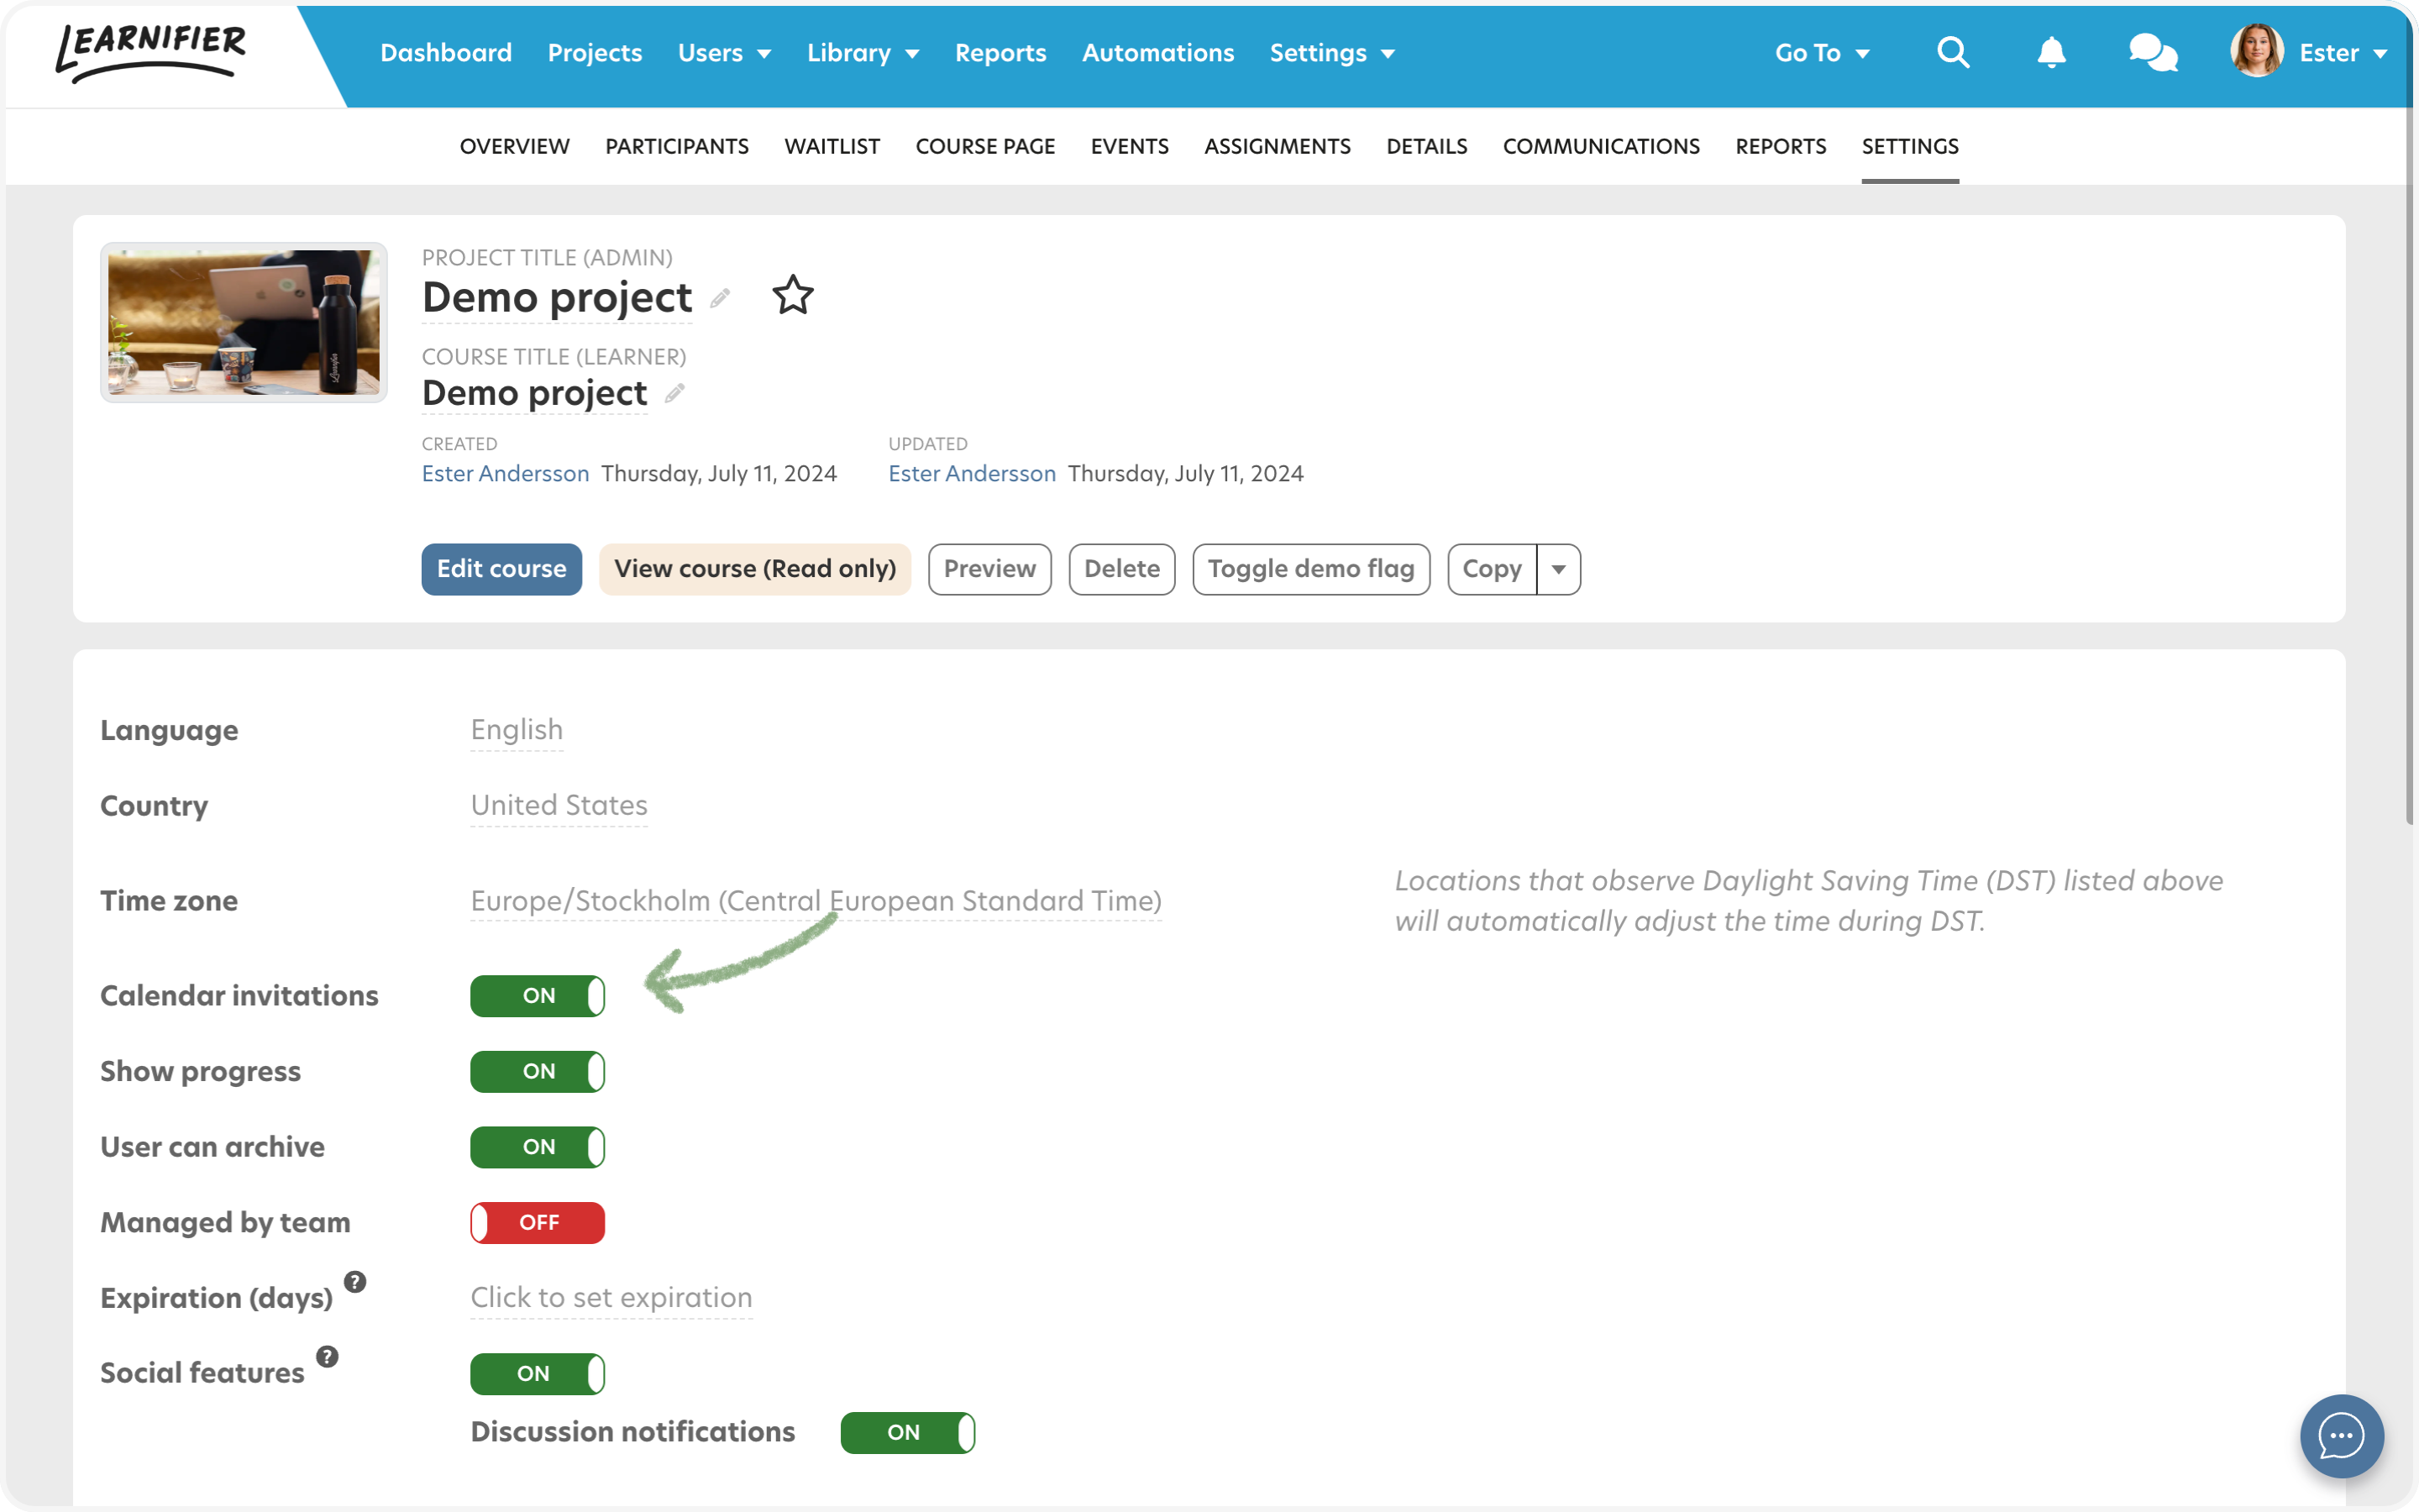Image resolution: width=2419 pixels, height=1512 pixels.
Task: Open the chat messages icon
Action: tap(2153, 52)
